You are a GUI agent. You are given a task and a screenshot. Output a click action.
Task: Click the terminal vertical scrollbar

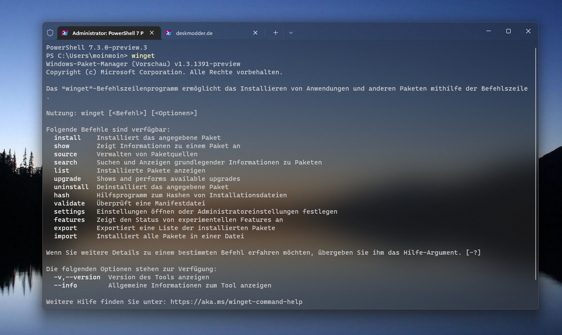536,164
